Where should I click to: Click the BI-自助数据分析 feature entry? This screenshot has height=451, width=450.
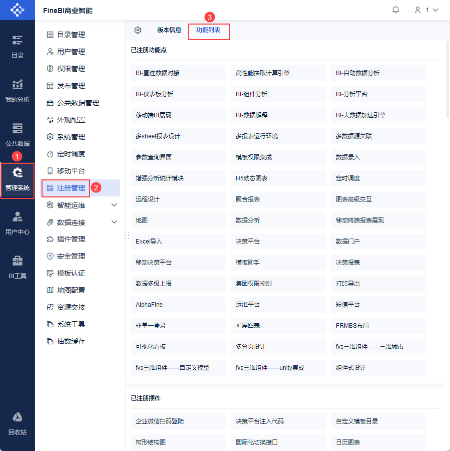tap(378, 73)
